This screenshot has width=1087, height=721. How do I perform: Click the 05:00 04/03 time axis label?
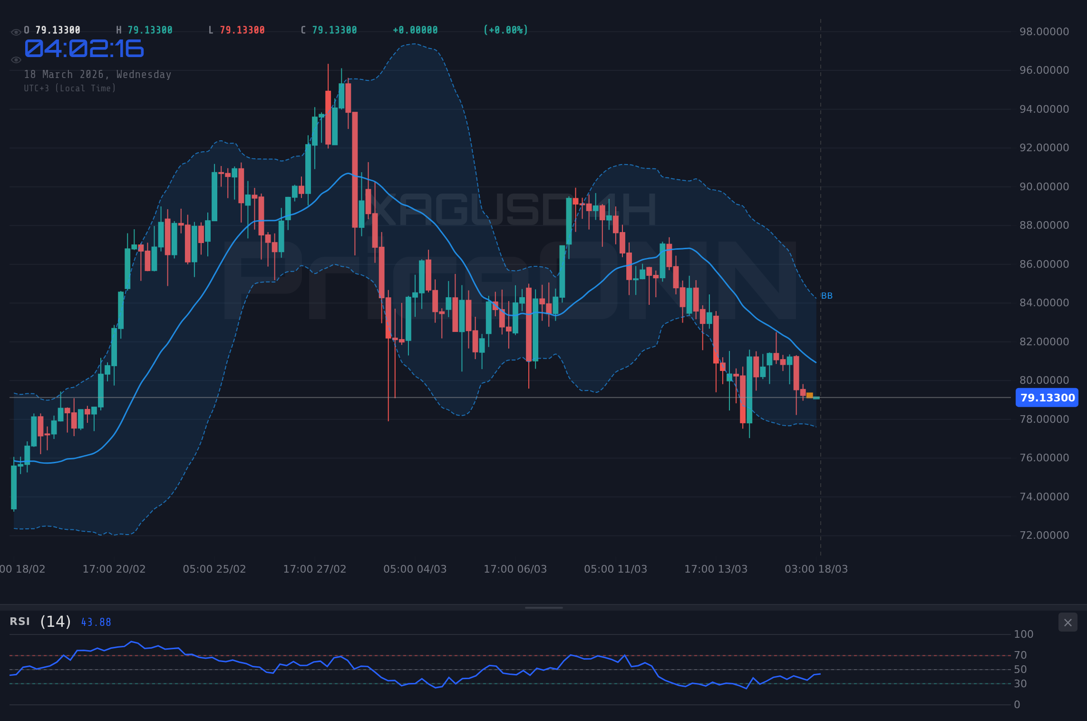tap(415, 569)
